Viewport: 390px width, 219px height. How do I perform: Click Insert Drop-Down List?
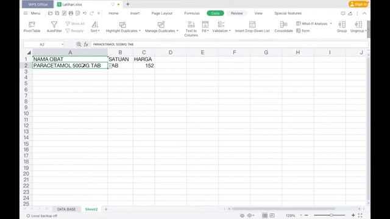click(x=252, y=27)
